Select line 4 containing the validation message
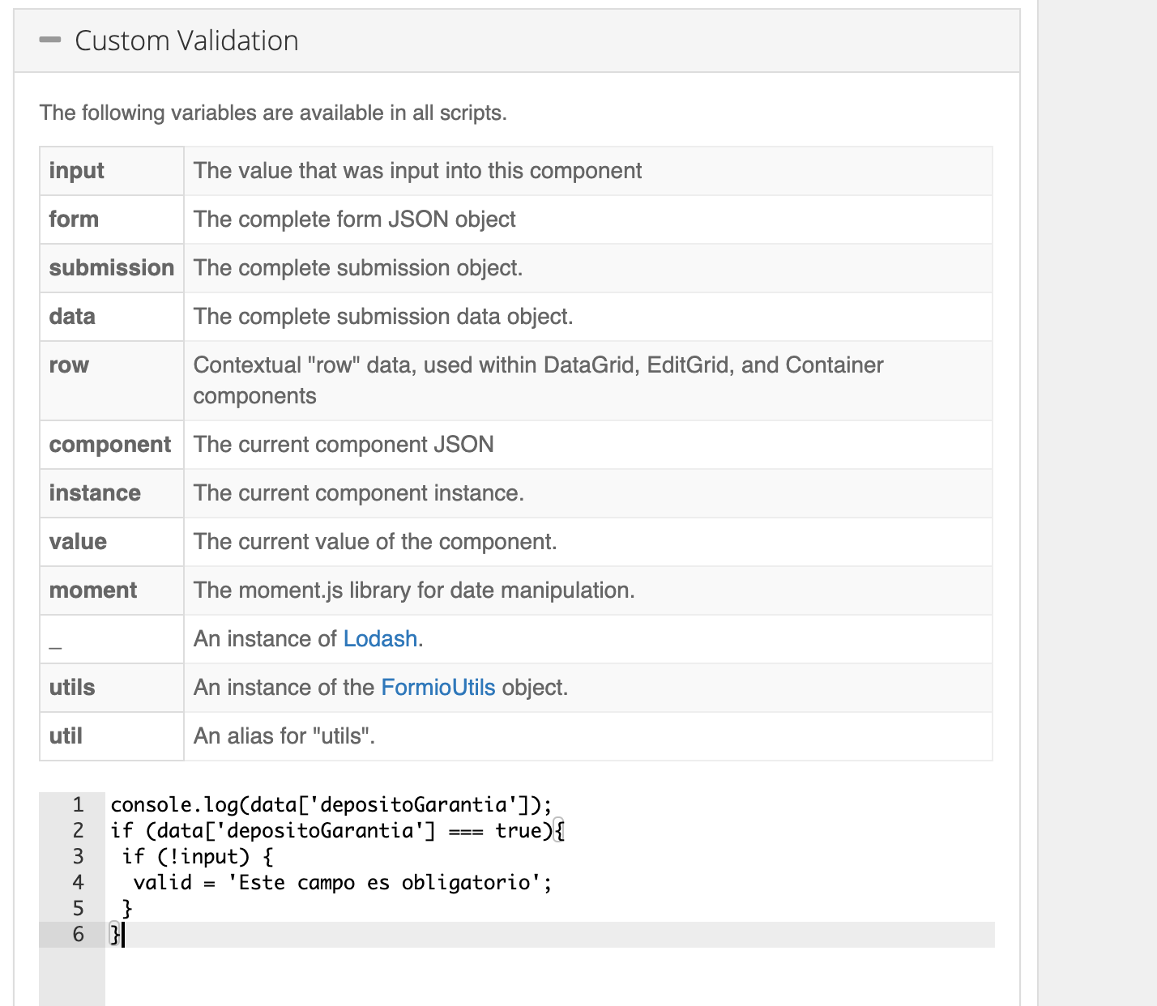Viewport: 1157px width, 1006px height. [340, 882]
